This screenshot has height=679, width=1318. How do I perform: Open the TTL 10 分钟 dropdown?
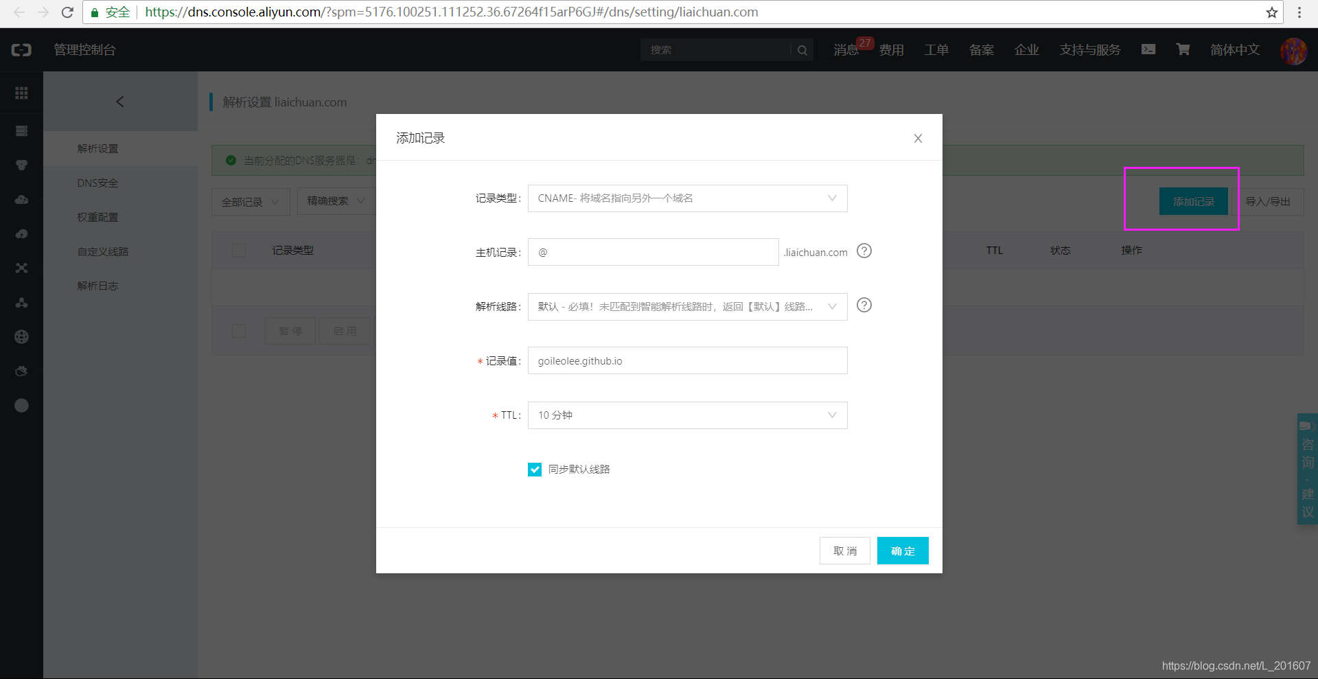[x=687, y=415]
